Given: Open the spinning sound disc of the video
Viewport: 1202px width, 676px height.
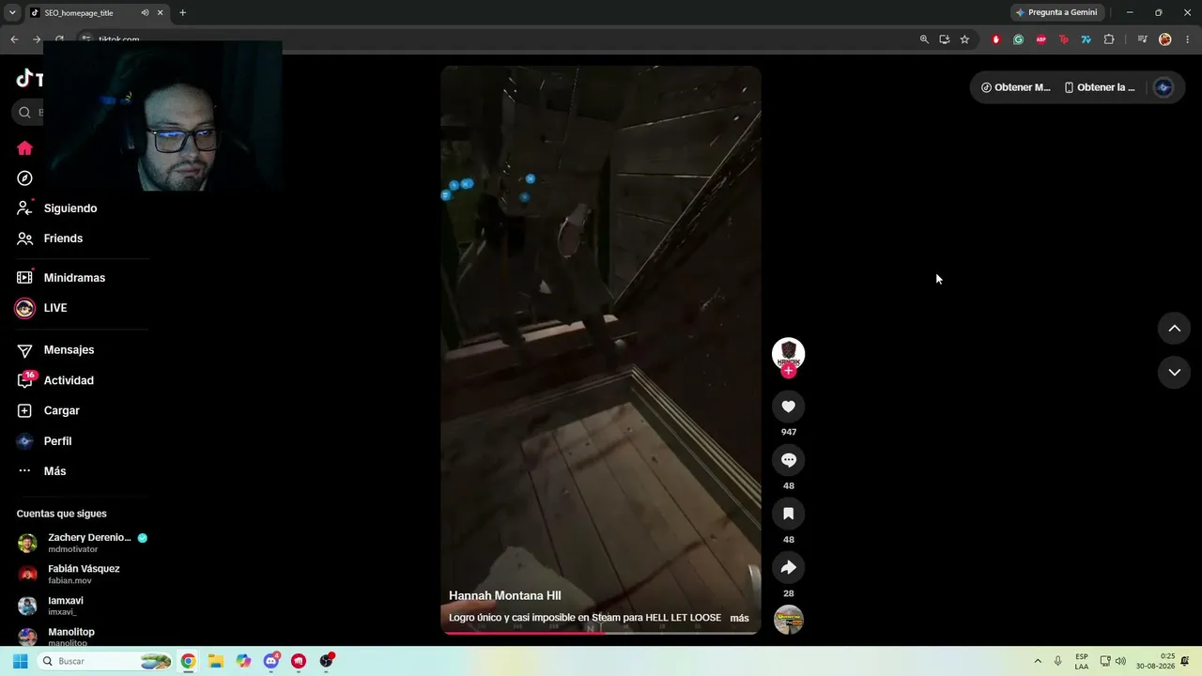Looking at the screenshot, I should coord(789,620).
